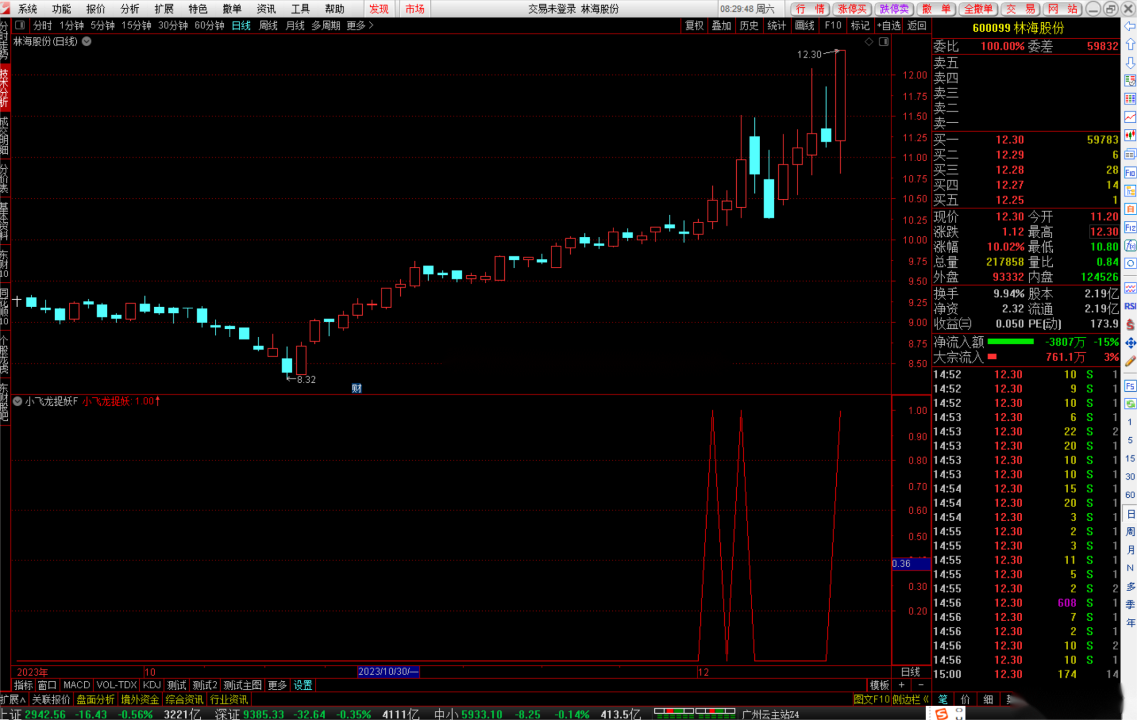The height and width of the screenshot is (720, 1137).
Task: Open the 分析 menu
Action: click(x=130, y=9)
